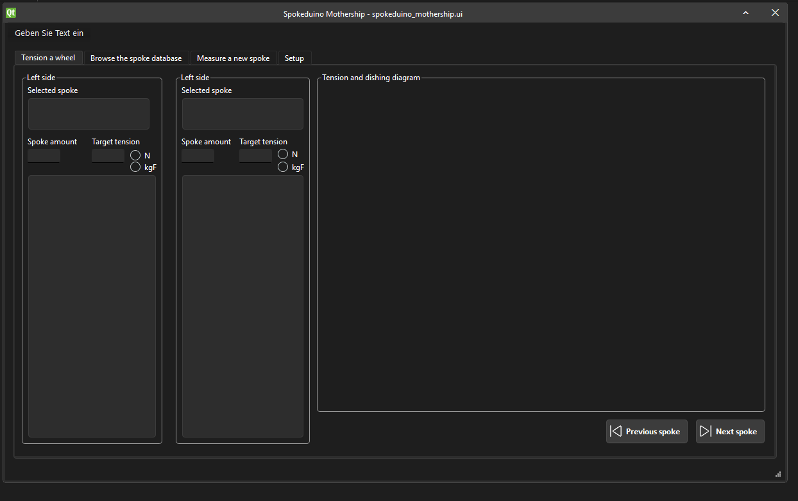Select the N radio button in the second Left side group
Screen dimensions: 798x501
(283, 155)
